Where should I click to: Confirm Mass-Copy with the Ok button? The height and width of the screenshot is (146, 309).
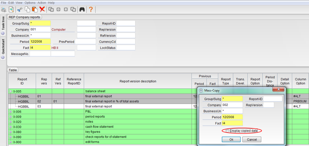(231, 139)
